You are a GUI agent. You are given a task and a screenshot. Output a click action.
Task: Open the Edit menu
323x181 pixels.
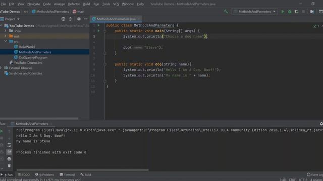(x=11, y=4)
